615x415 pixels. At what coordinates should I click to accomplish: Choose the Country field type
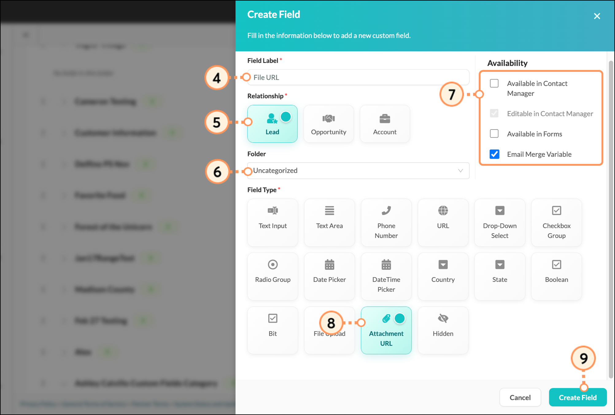click(443, 276)
